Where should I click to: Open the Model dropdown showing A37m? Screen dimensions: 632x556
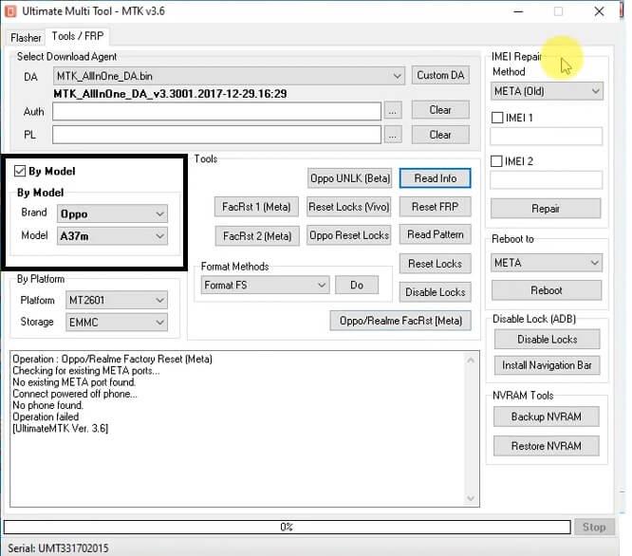click(113, 235)
